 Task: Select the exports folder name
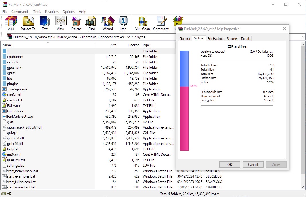[13, 62]
